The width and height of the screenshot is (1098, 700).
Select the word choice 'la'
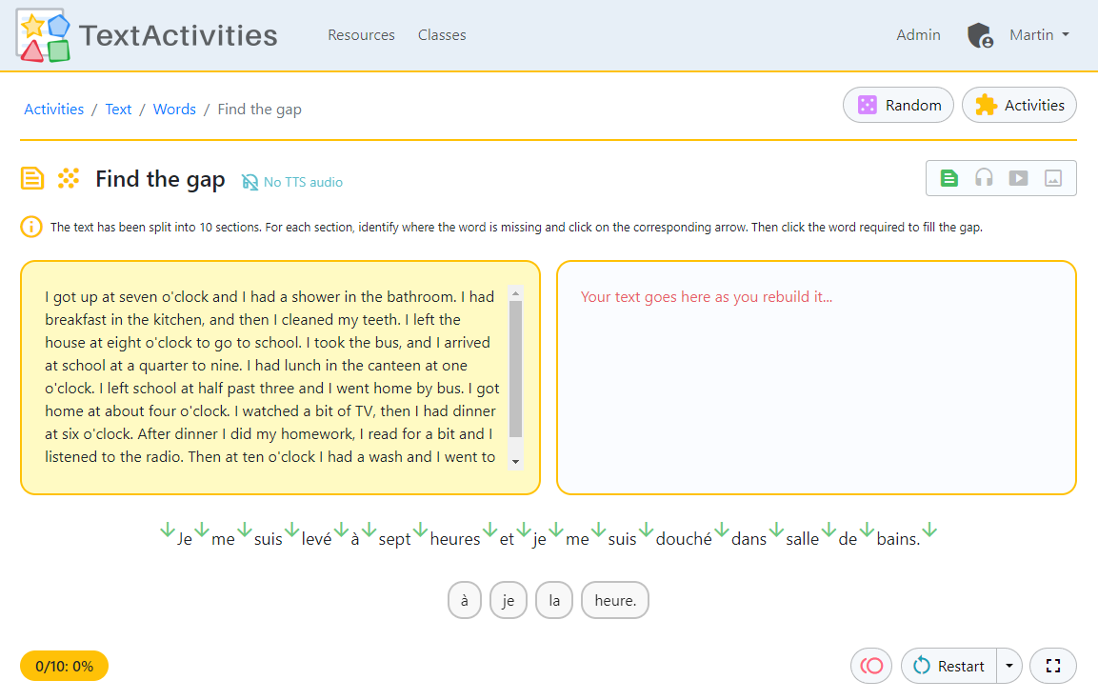(x=554, y=600)
